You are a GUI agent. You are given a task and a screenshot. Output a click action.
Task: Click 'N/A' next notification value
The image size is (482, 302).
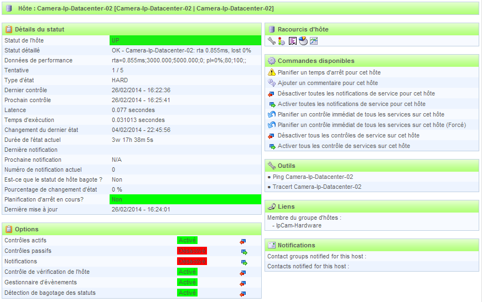point(117,160)
